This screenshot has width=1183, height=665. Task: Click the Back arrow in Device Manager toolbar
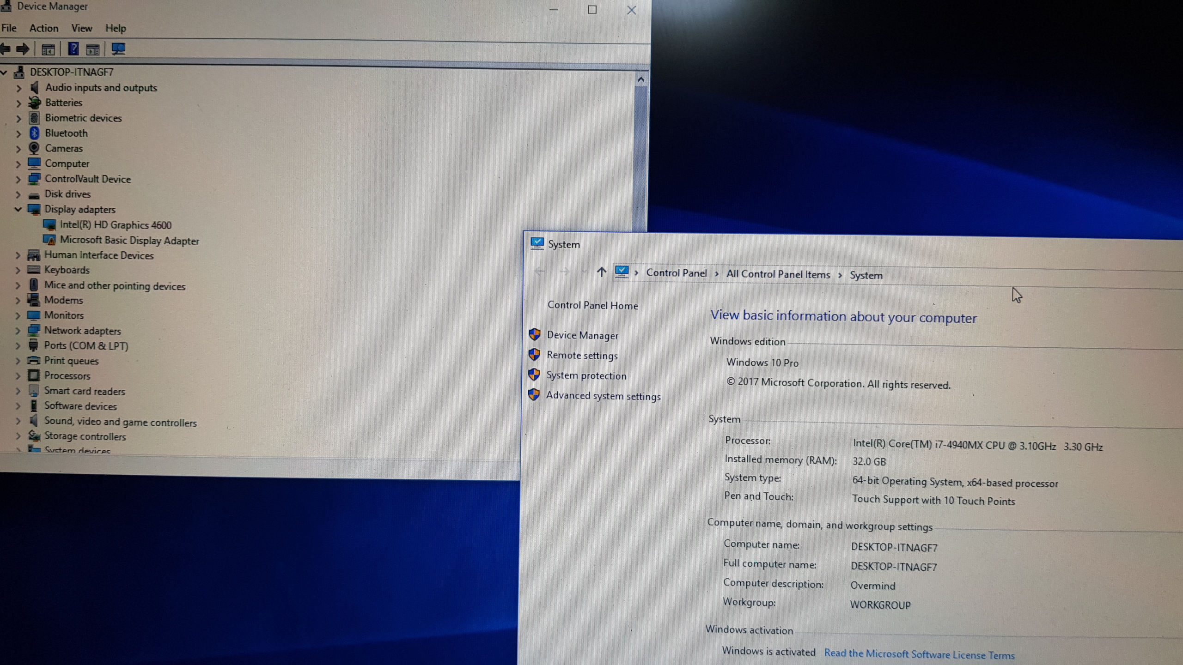click(x=5, y=48)
